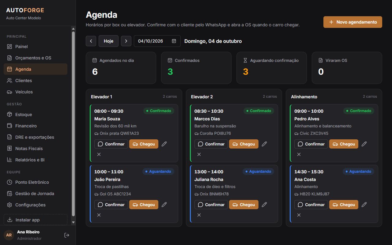The image size is (392, 245).
Task: Go to previous day with left chevron
Action: pyautogui.click(x=91, y=41)
